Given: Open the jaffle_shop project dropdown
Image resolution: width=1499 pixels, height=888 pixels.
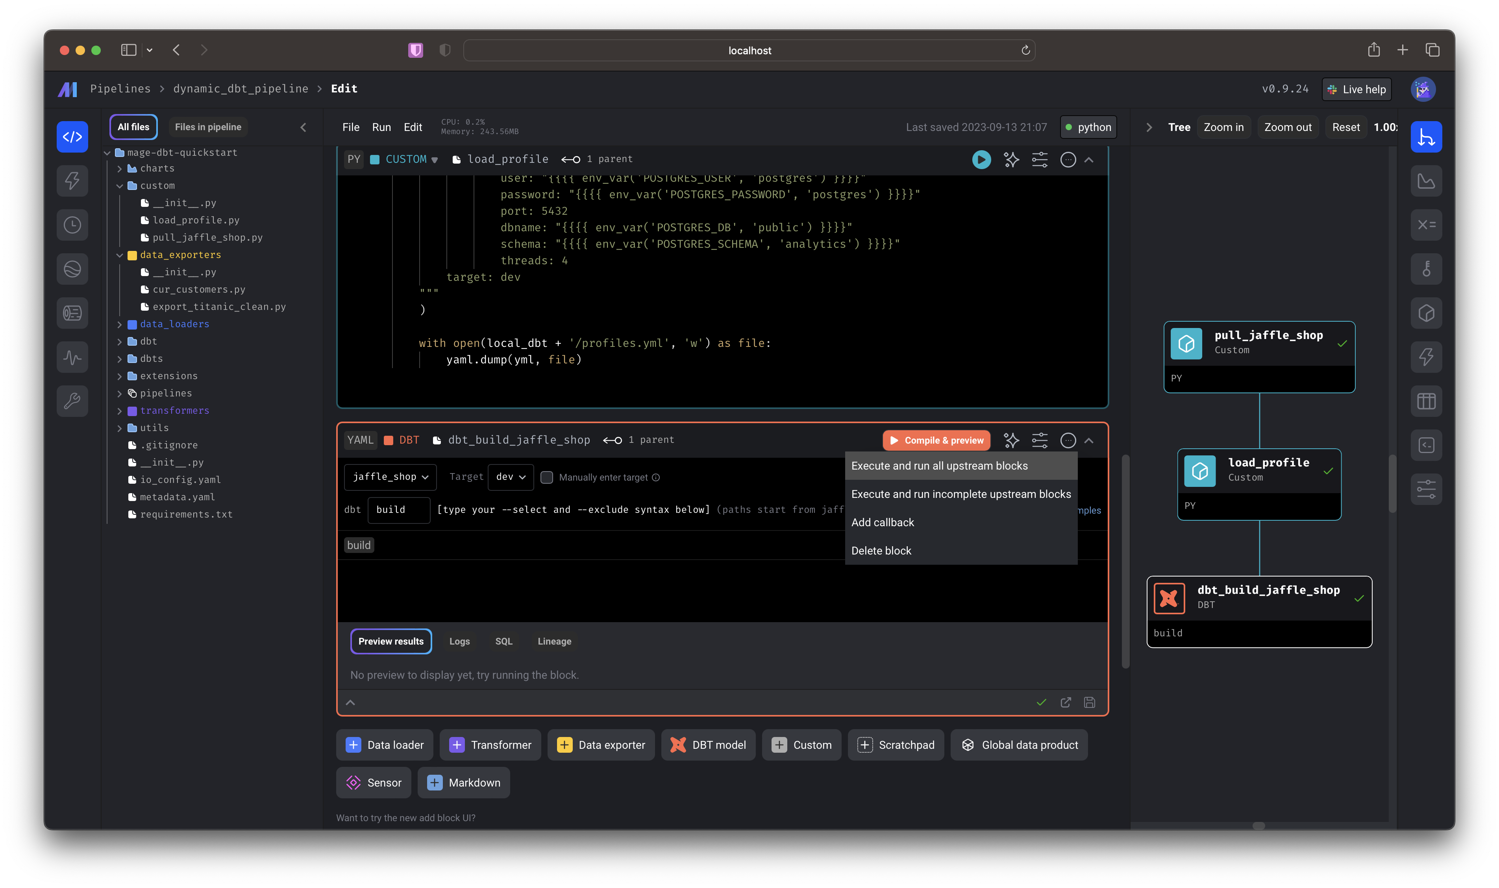Looking at the screenshot, I should 390,477.
